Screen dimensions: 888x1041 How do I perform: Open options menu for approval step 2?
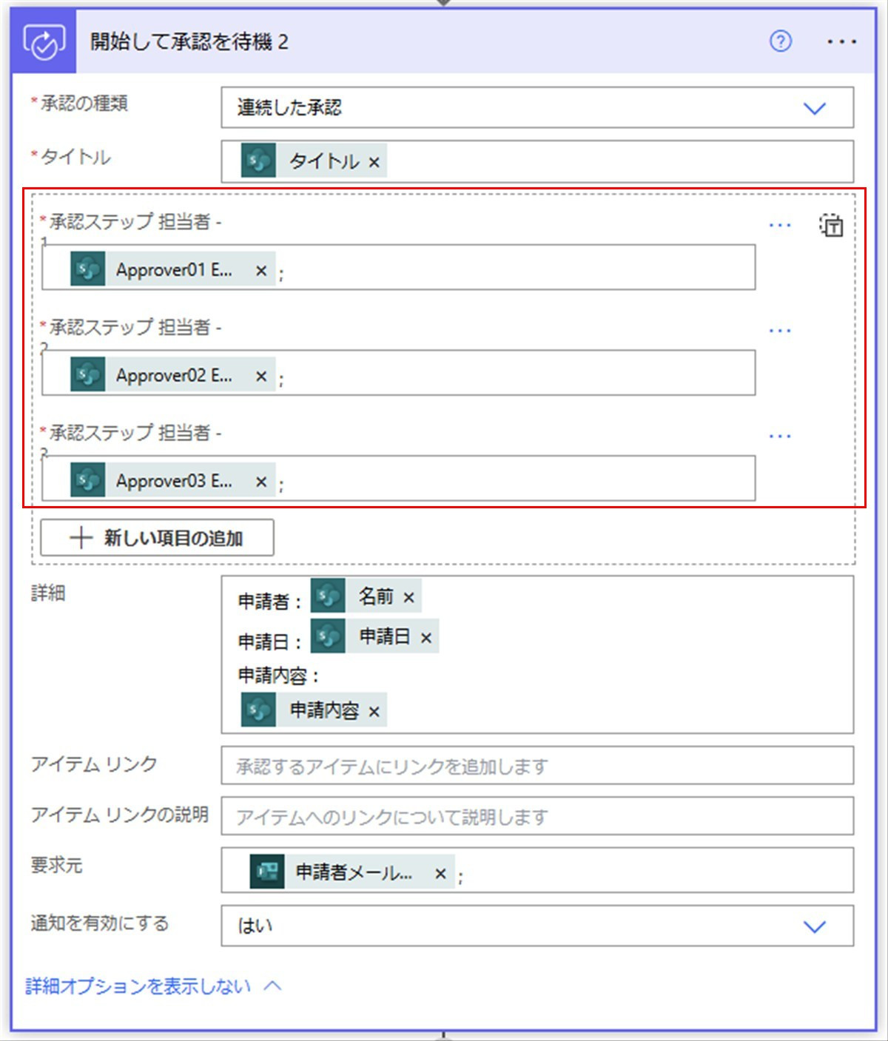(x=780, y=331)
